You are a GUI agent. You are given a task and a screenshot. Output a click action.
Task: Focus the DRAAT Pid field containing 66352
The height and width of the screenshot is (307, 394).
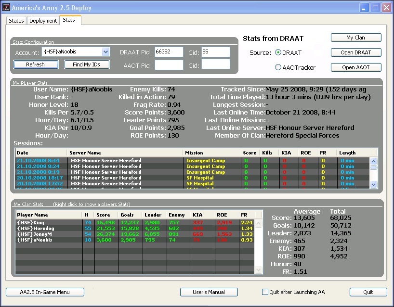169,52
